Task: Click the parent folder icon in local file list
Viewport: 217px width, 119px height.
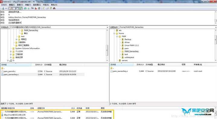Action: click(2, 68)
